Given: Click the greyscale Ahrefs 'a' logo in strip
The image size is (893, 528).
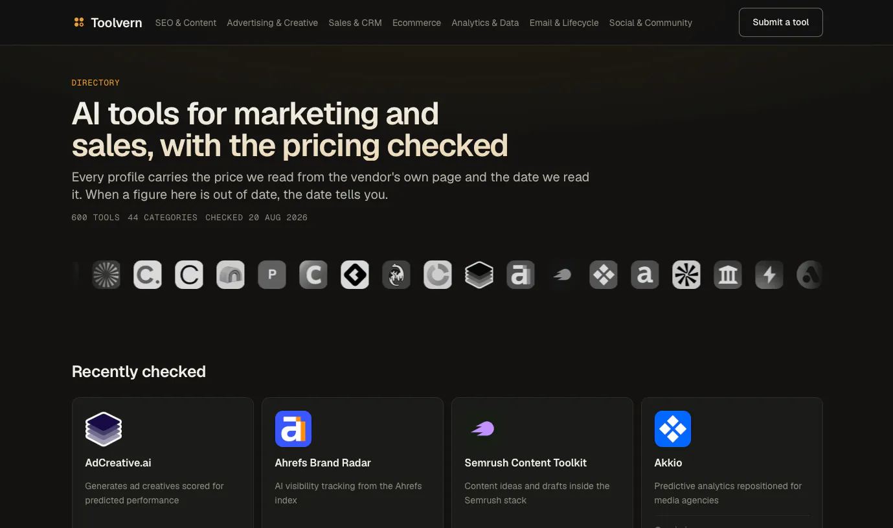Looking at the screenshot, I should pyautogui.click(x=521, y=275).
